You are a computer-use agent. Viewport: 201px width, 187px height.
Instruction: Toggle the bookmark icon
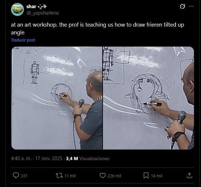point(146,175)
